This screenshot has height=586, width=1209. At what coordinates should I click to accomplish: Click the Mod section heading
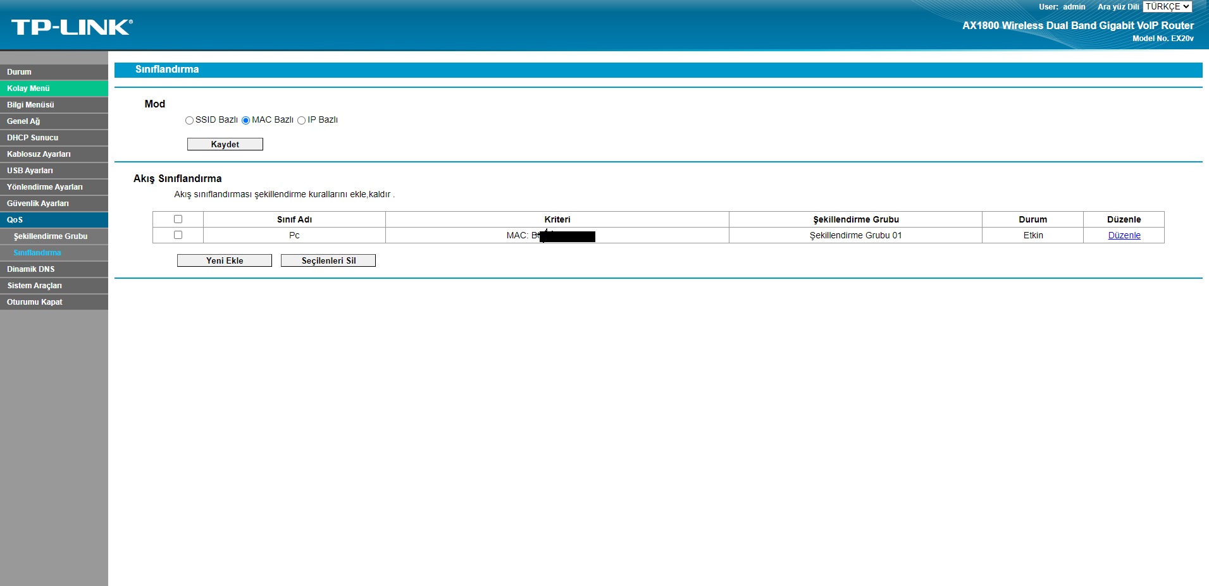pyautogui.click(x=154, y=104)
